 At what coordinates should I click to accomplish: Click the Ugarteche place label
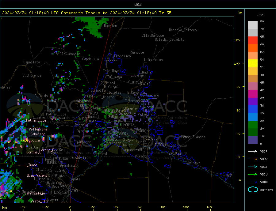click(83, 142)
